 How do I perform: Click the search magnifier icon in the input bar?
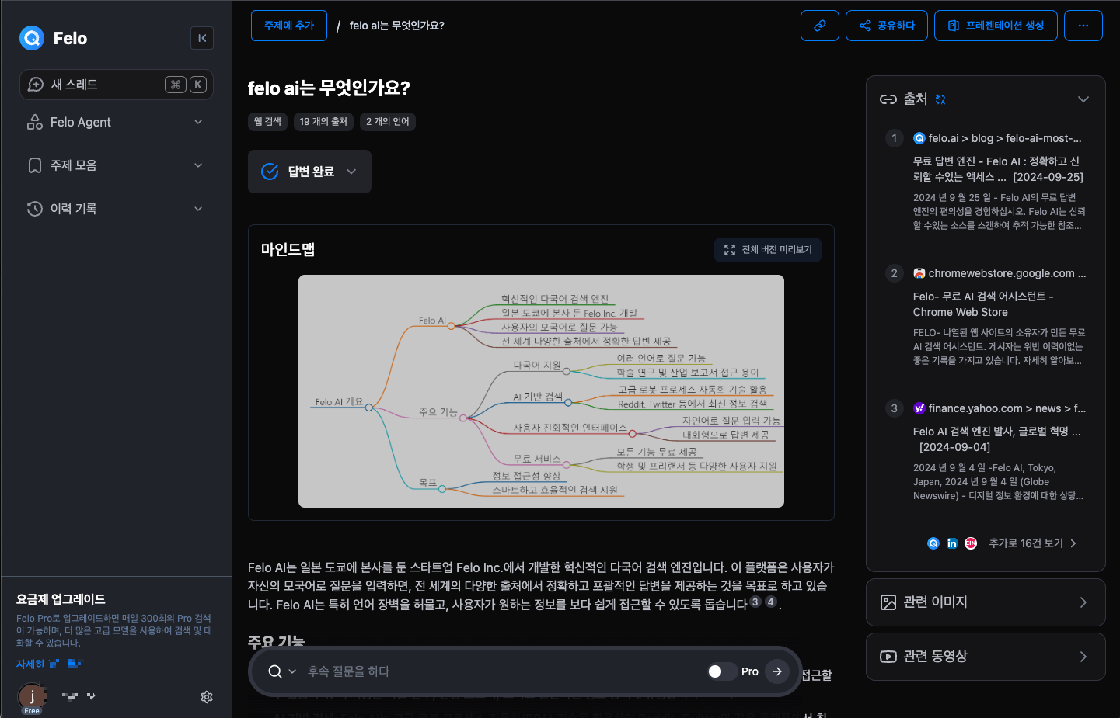[275, 671]
